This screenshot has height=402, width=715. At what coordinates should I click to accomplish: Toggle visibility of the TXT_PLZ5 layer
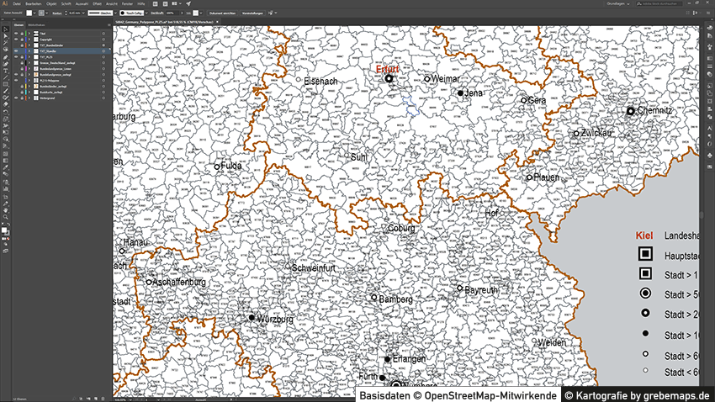(16, 57)
